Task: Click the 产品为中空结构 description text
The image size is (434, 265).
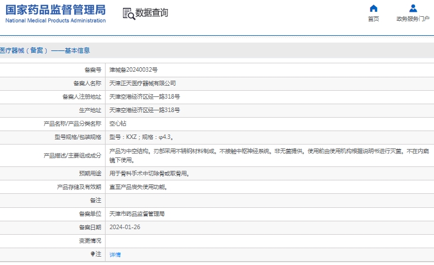Action: click(x=269, y=155)
